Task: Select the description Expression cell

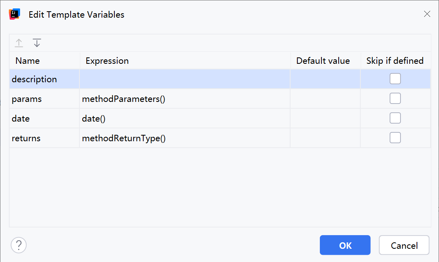Action: [185, 79]
